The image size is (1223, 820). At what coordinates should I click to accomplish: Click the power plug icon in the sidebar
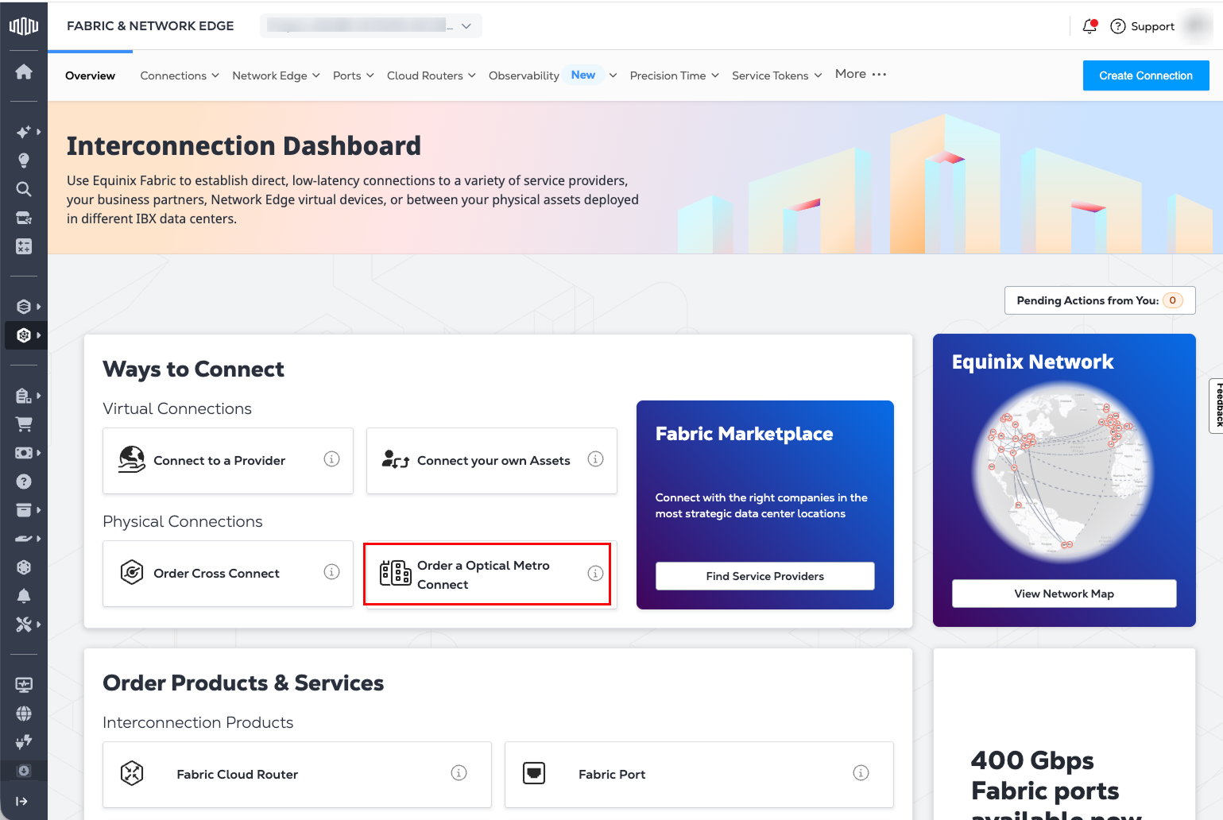[24, 742]
